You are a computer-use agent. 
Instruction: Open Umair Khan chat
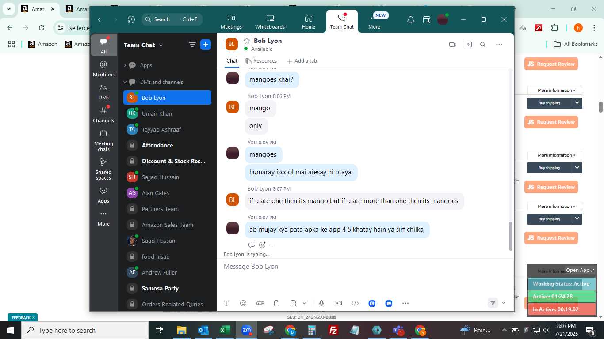coord(167,113)
